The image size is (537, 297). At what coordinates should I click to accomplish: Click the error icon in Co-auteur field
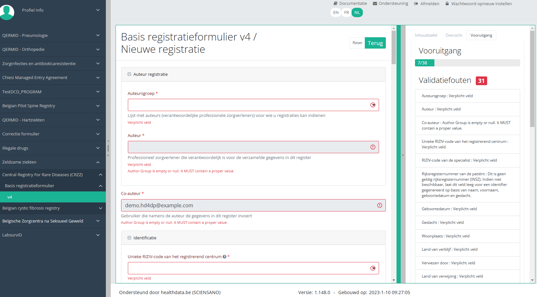click(379, 205)
